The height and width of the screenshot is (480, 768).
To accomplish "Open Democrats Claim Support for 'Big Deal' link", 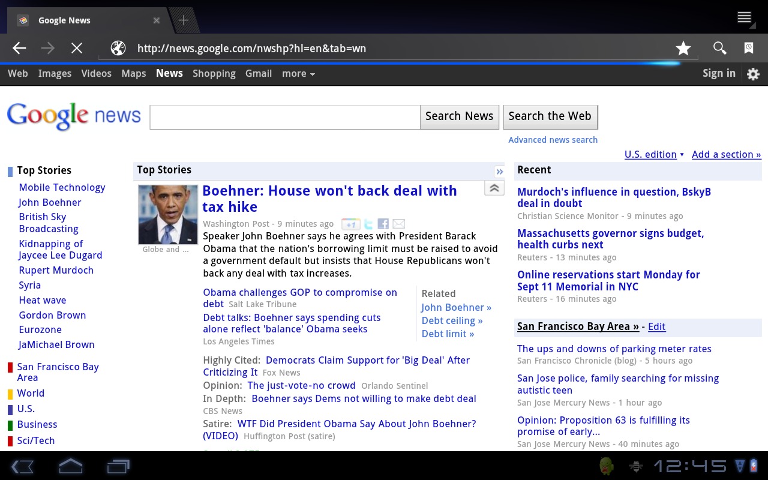I will [336, 366].
